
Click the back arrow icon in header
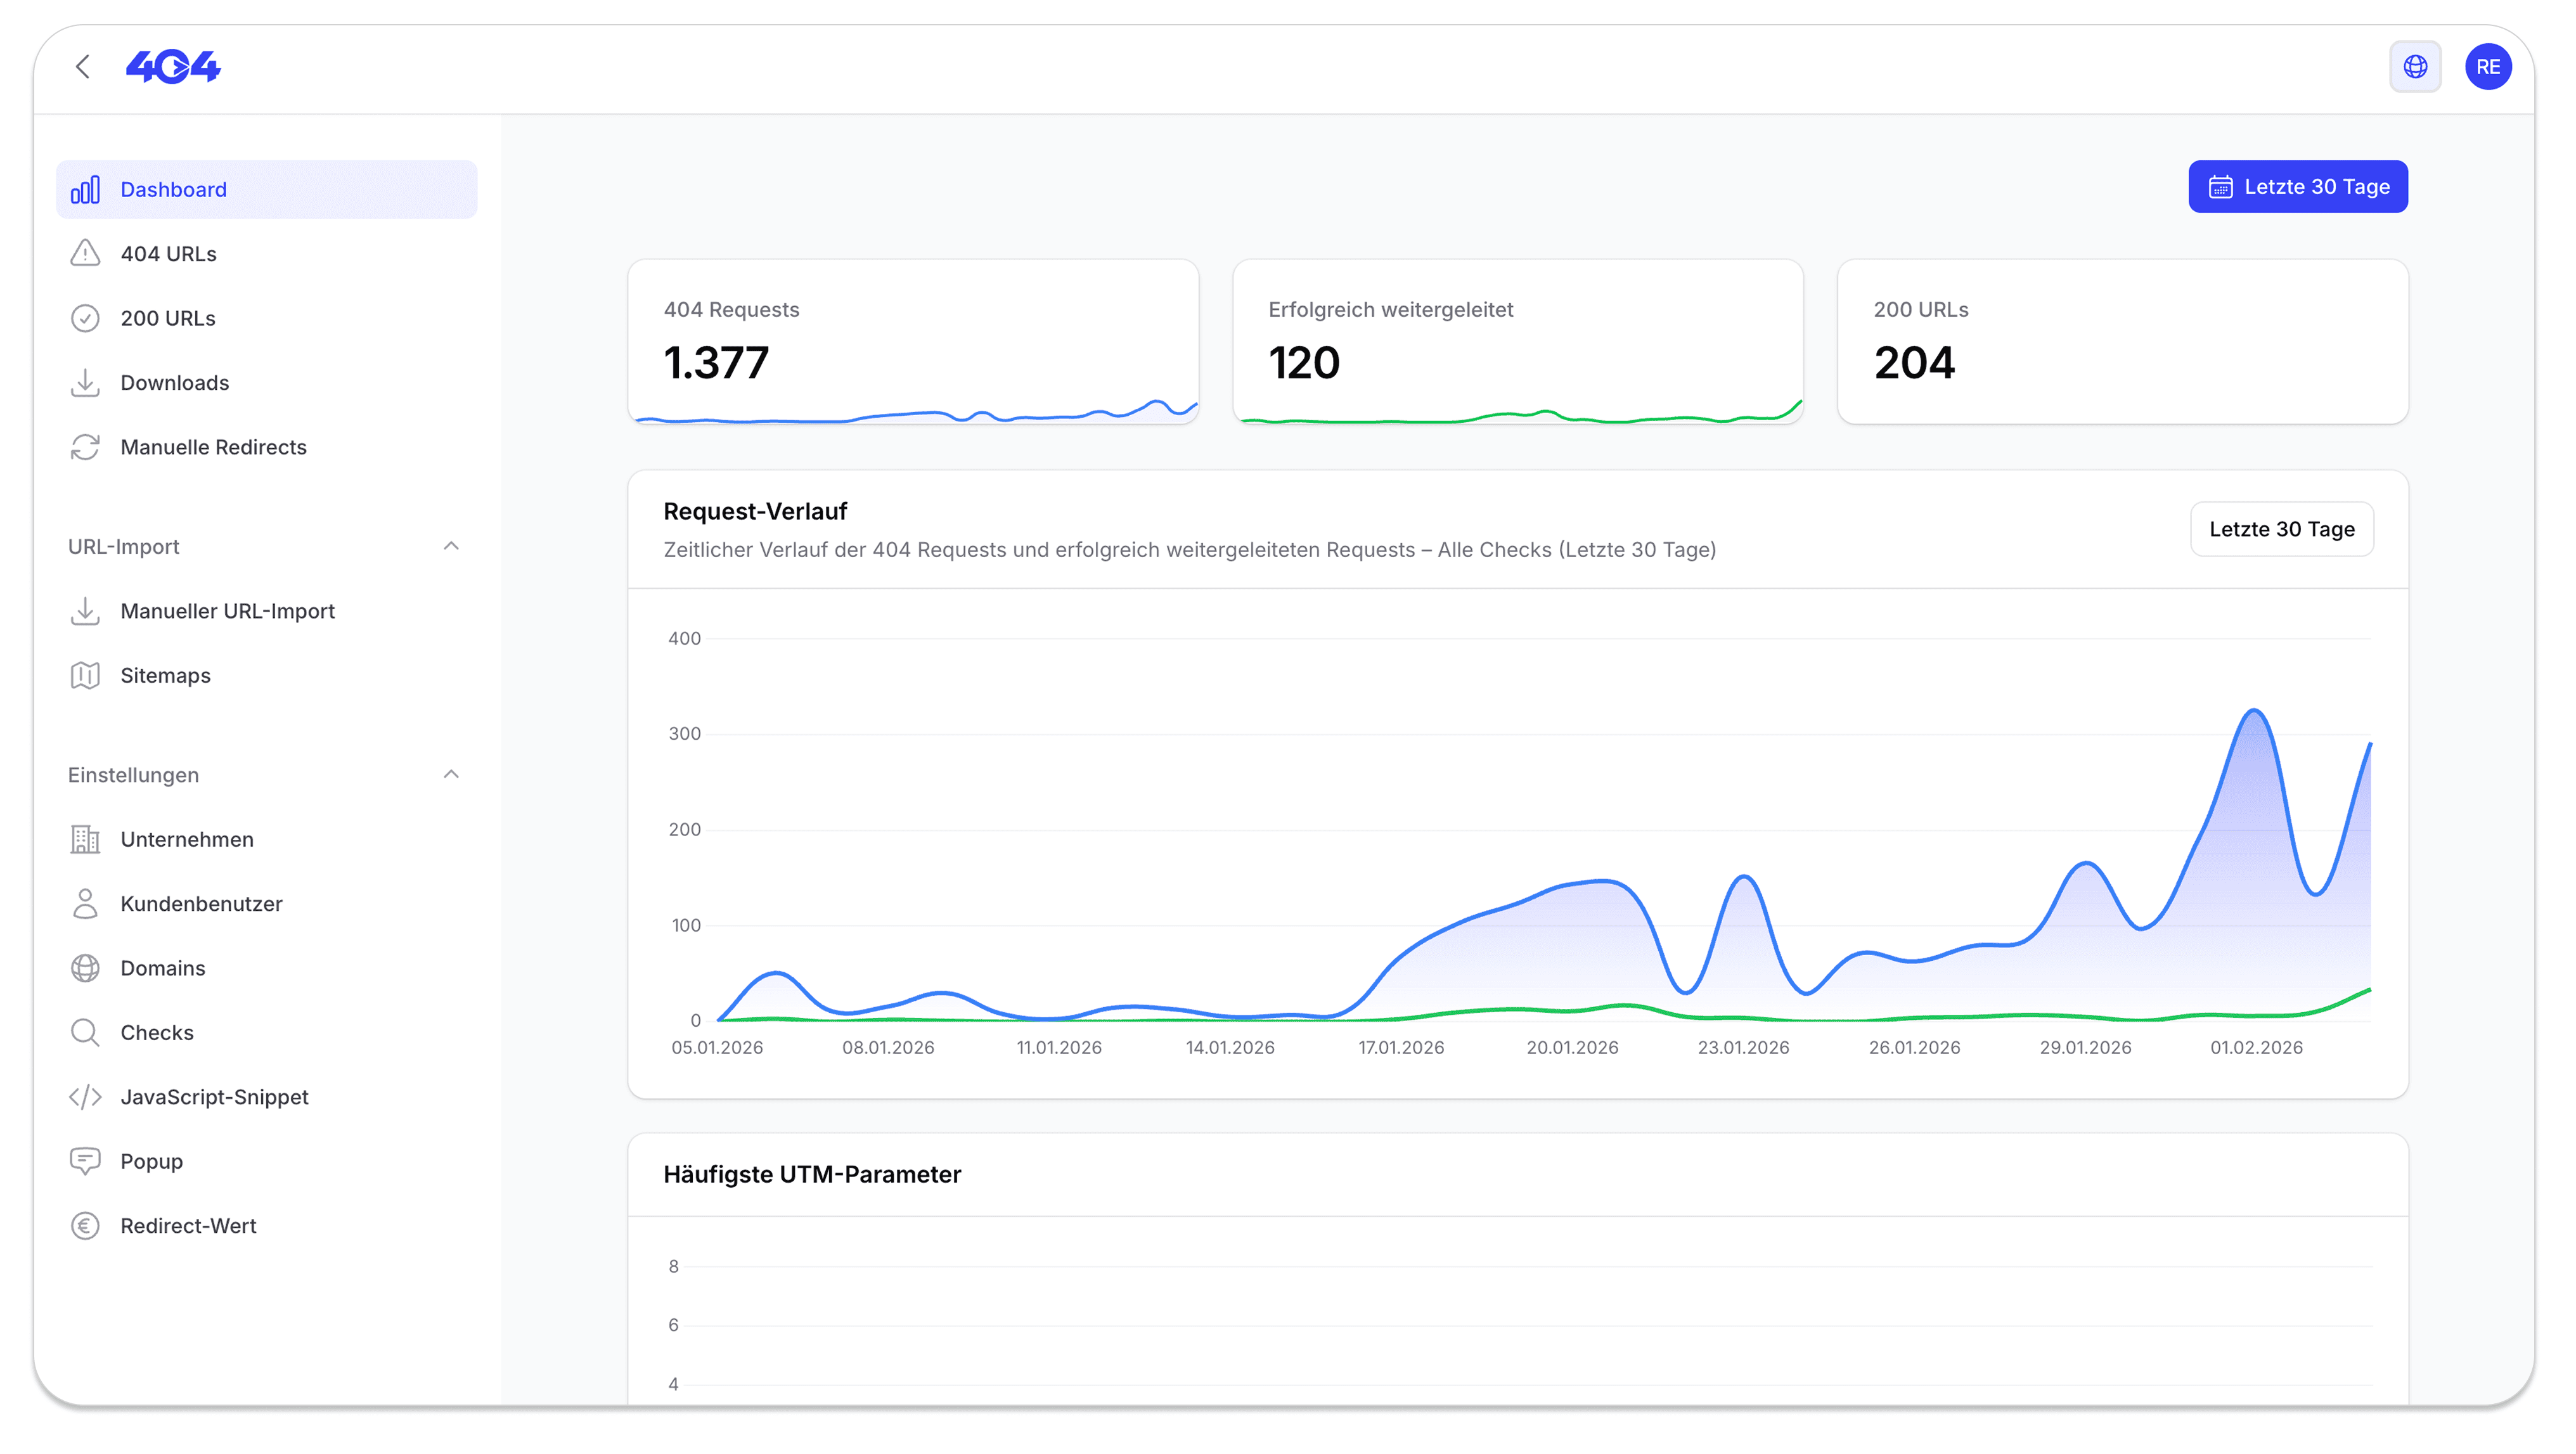tap(83, 67)
